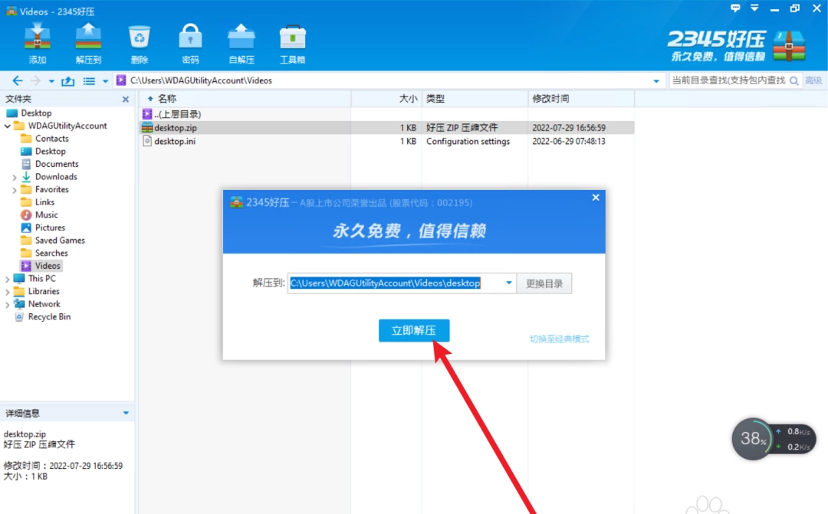Click the 删除 (Delete) recycle icon
The image size is (828, 514).
[140, 44]
